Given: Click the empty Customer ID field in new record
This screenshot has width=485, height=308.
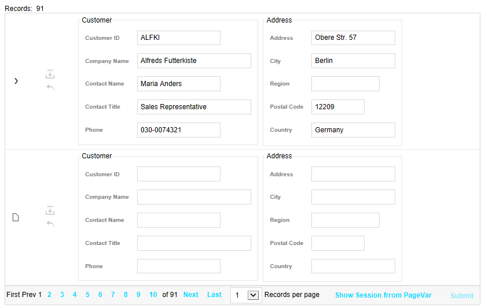Looking at the screenshot, I should [x=179, y=174].
